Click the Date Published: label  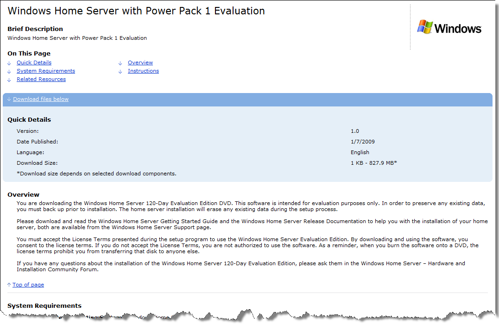point(38,142)
